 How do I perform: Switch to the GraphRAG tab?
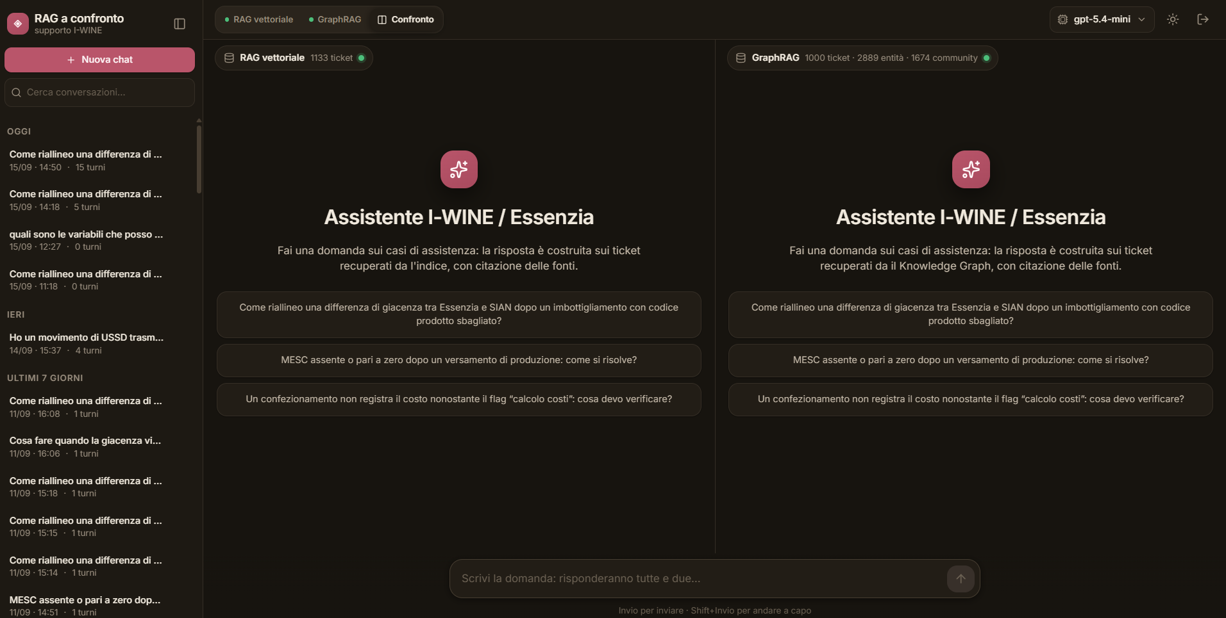pyautogui.click(x=335, y=19)
